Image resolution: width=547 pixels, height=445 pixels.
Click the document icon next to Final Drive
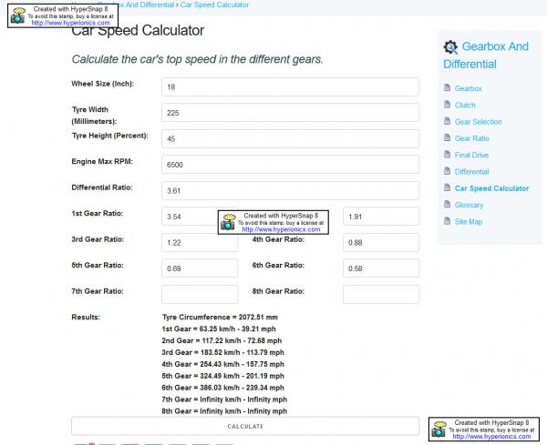coord(447,155)
